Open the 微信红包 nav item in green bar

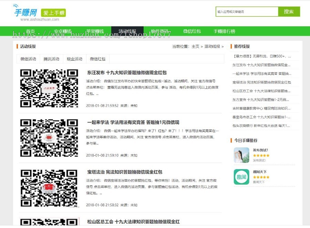192,31
